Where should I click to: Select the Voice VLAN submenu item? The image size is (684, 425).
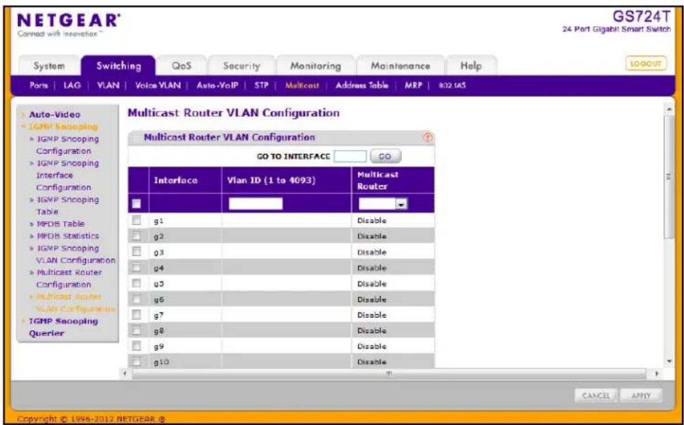point(158,85)
